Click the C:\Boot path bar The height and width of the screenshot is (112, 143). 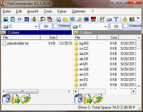point(107,33)
